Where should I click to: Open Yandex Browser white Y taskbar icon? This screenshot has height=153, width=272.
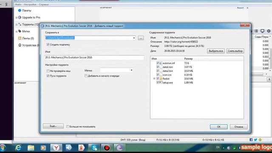56,148
